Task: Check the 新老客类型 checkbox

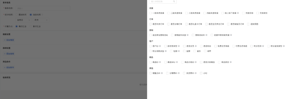Action: point(166,46)
